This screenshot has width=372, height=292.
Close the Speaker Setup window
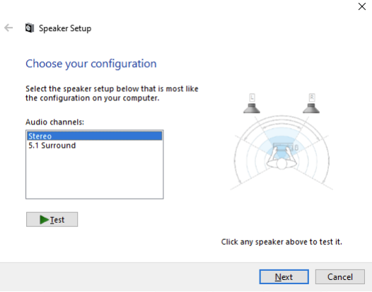pyautogui.click(x=362, y=6)
